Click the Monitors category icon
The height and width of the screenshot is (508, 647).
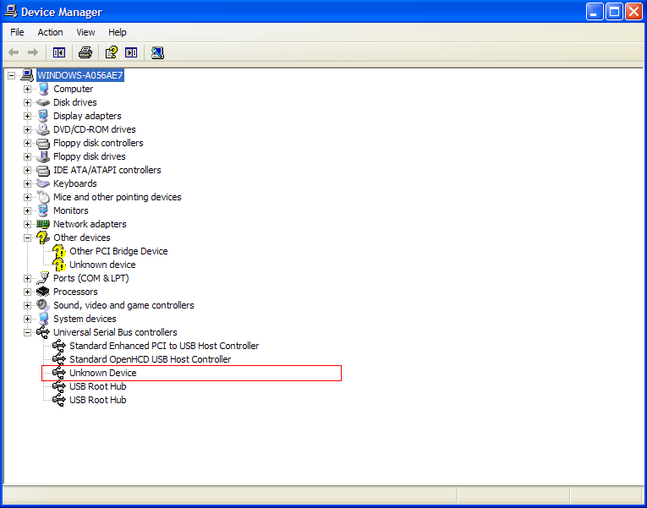click(43, 210)
